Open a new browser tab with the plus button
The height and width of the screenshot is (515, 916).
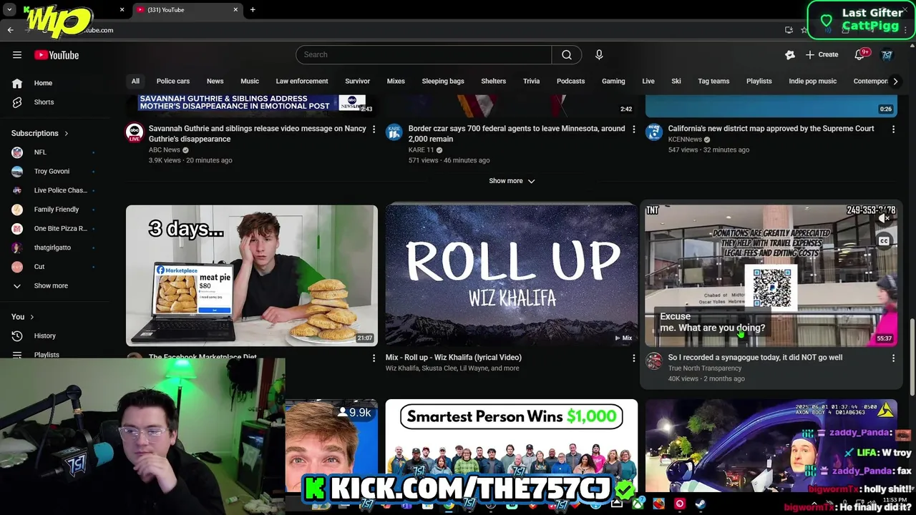253,10
